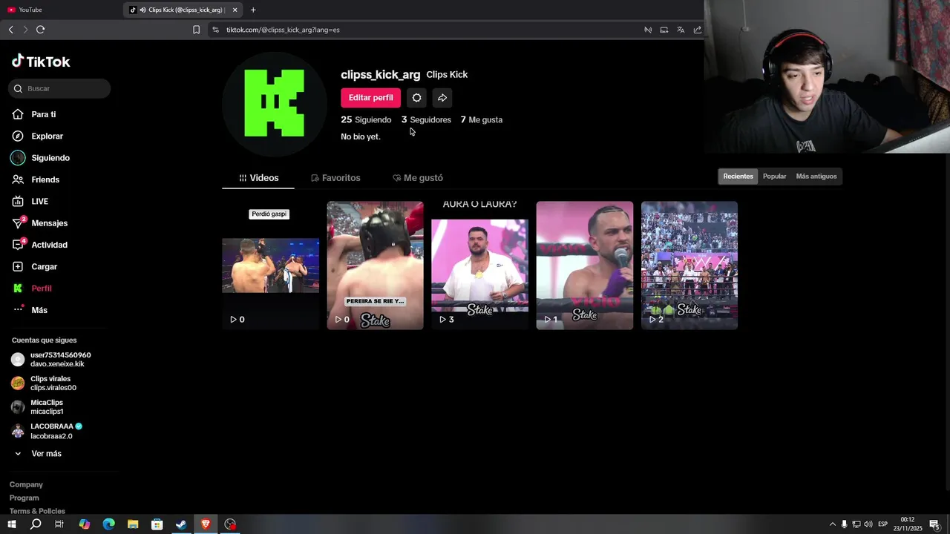Switch to the Videos tab
This screenshot has width=950, height=534.
coord(258,178)
